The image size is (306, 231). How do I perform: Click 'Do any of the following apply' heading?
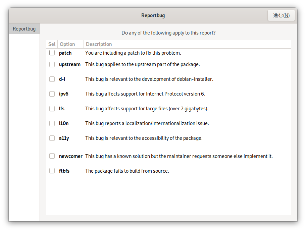(x=168, y=33)
